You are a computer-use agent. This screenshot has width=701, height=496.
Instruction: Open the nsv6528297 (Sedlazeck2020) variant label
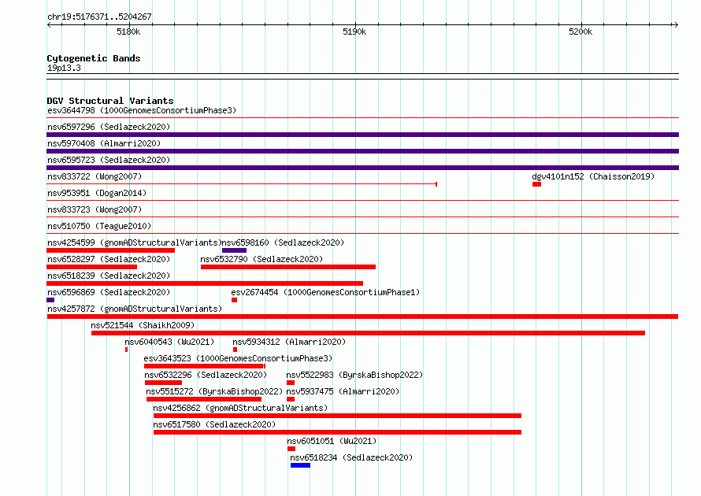[x=109, y=259]
